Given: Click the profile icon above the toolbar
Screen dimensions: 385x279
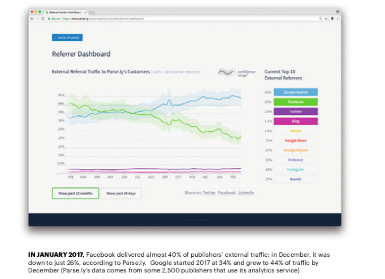Looking at the screenshot, I should (x=338, y=12).
